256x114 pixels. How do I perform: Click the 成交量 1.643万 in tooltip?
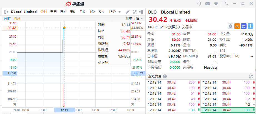(x=124, y=56)
